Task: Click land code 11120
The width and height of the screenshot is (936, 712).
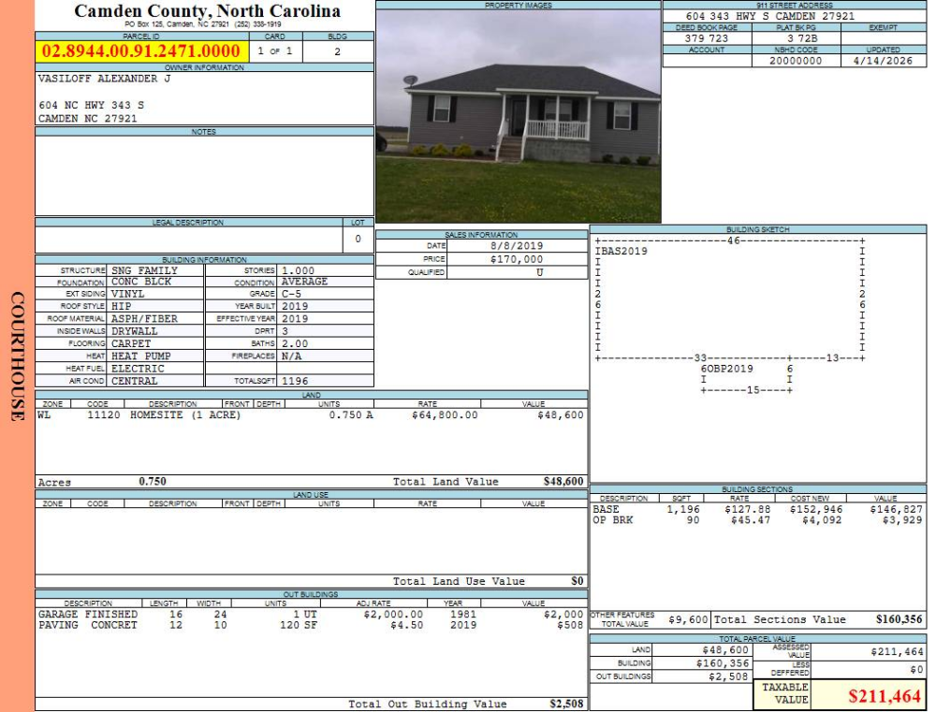Action: 104,414
